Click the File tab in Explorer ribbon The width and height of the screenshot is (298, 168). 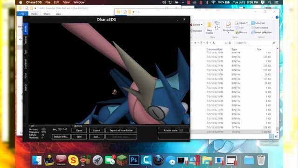[x=22, y=14]
